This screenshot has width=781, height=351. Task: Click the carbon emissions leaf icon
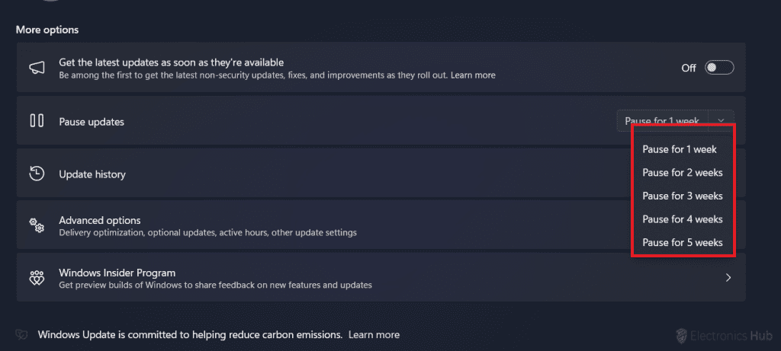pos(22,334)
